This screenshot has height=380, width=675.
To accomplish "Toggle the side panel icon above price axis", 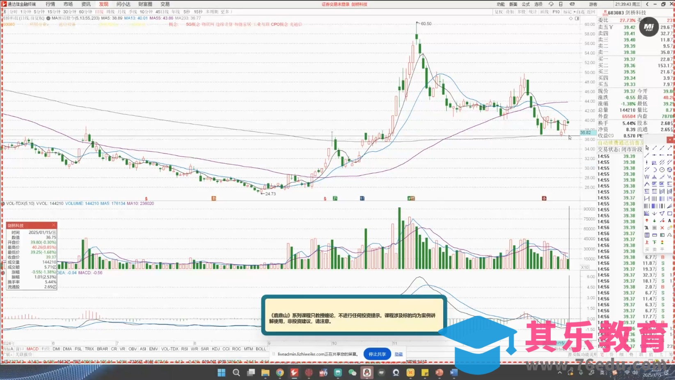I will [x=577, y=18].
